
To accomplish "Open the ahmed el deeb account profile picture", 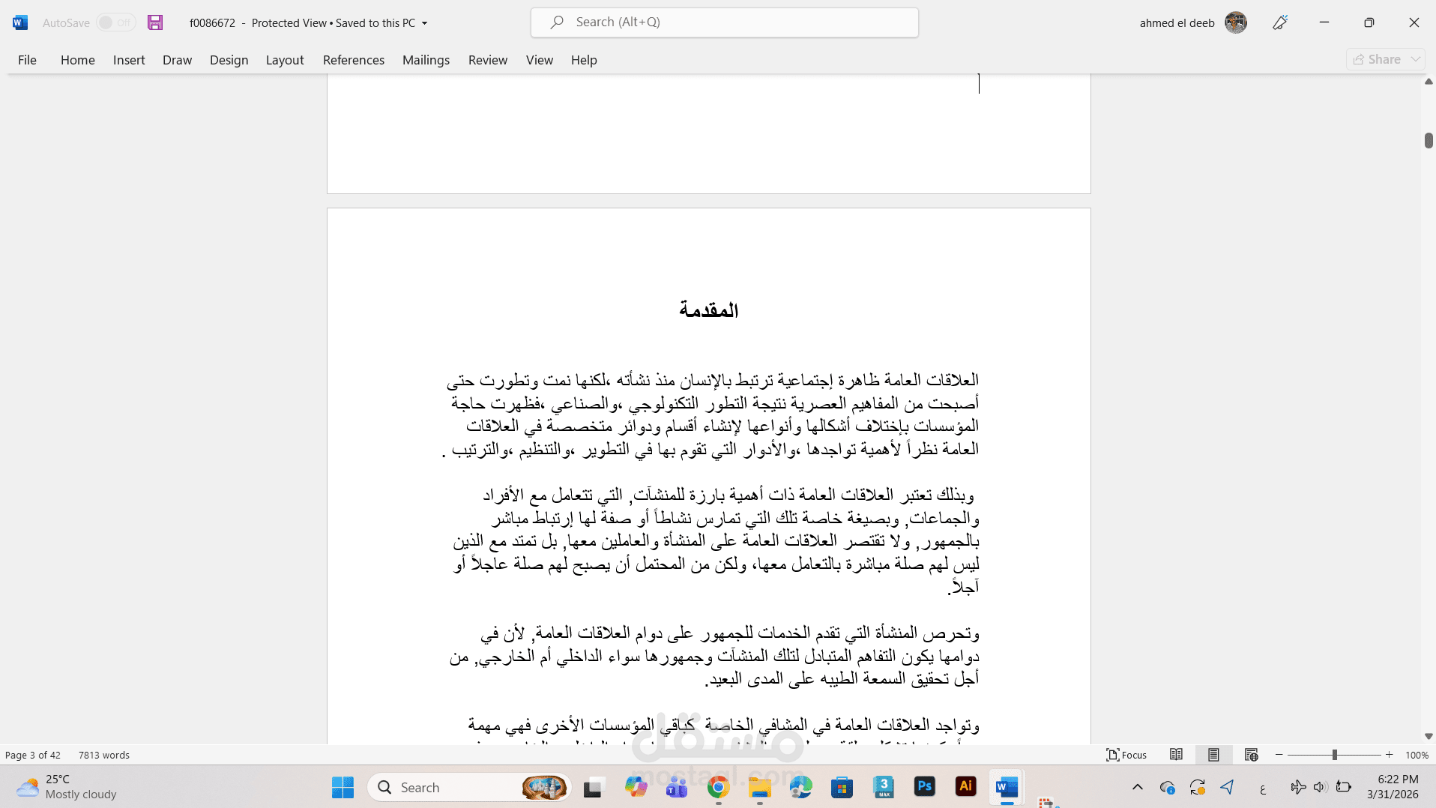I will click(x=1236, y=22).
